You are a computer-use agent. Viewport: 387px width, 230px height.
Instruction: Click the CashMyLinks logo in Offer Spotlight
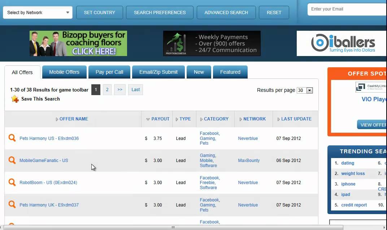[371, 87]
